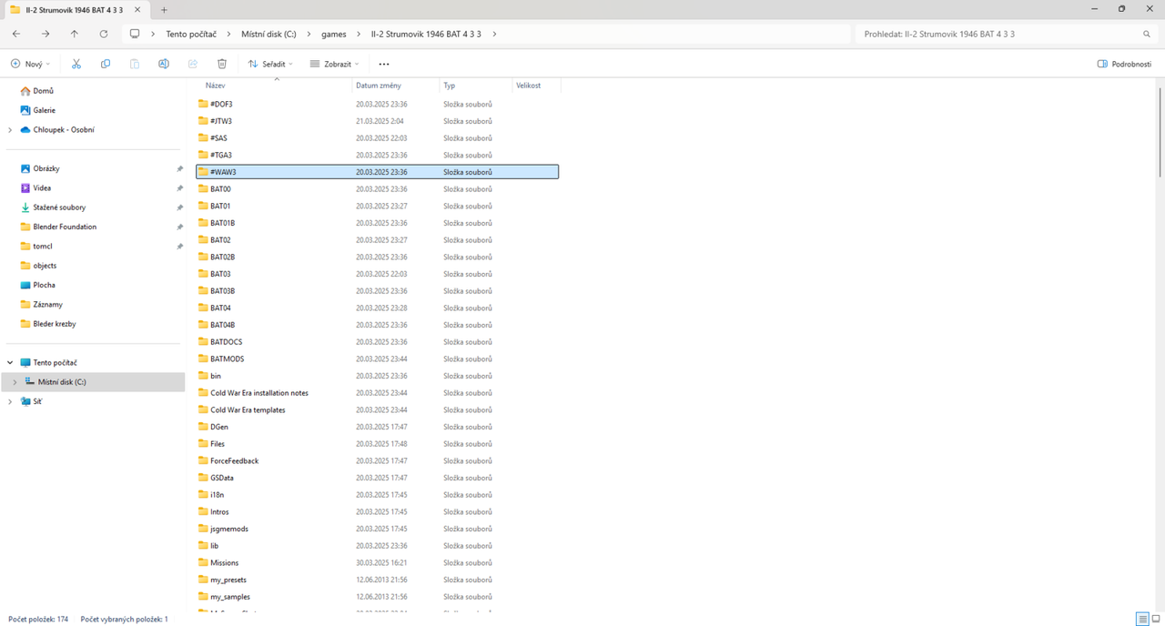Click the monitor icon in address bar
The height and width of the screenshot is (626, 1165).
click(x=135, y=34)
